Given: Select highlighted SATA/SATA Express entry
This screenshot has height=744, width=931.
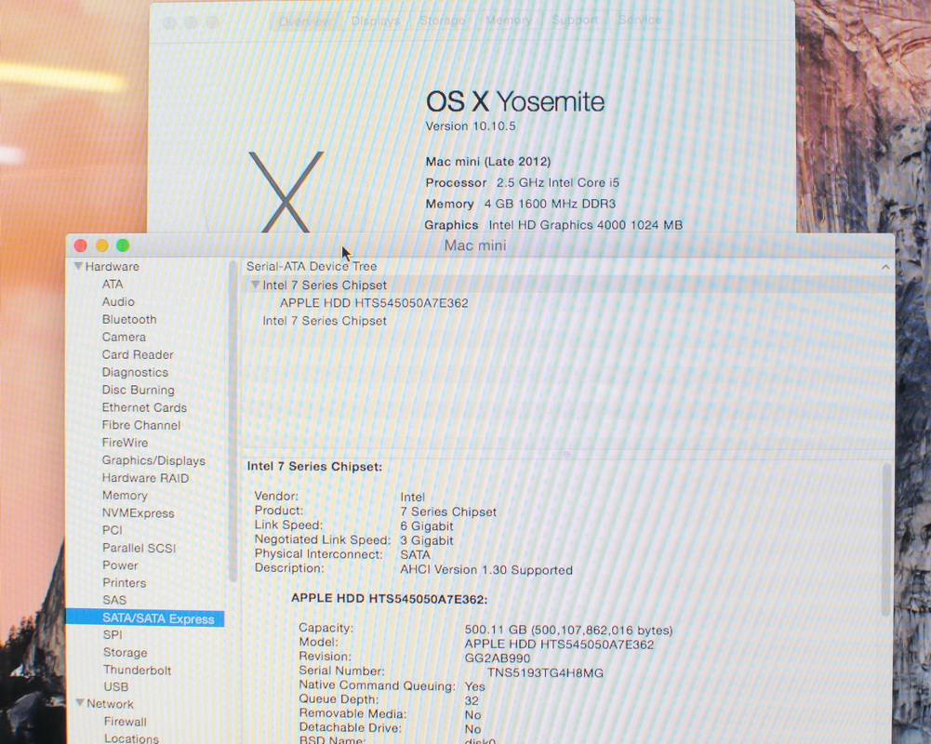Looking at the screenshot, I should [145, 618].
